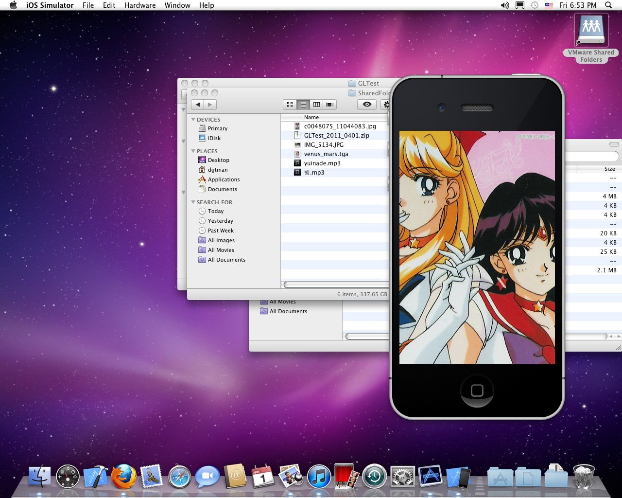Collapse the SEARCH FOR sidebar section
Screen dimensions: 622x498
click(x=193, y=202)
